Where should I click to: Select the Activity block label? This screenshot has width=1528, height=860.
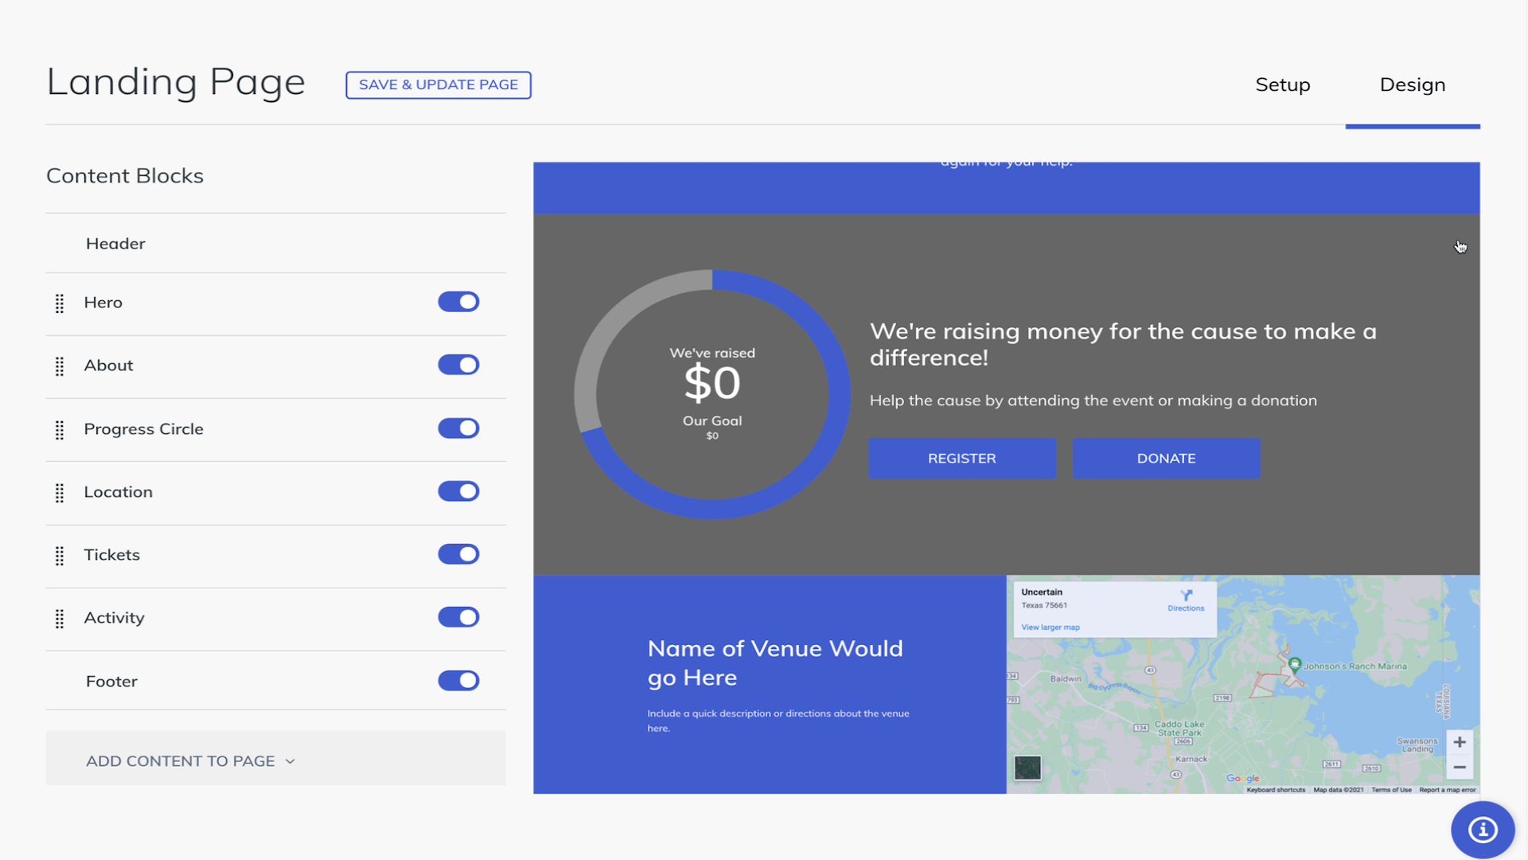tap(114, 618)
